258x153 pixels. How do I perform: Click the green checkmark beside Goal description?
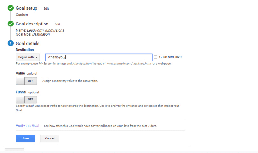(x=11, y=24)
